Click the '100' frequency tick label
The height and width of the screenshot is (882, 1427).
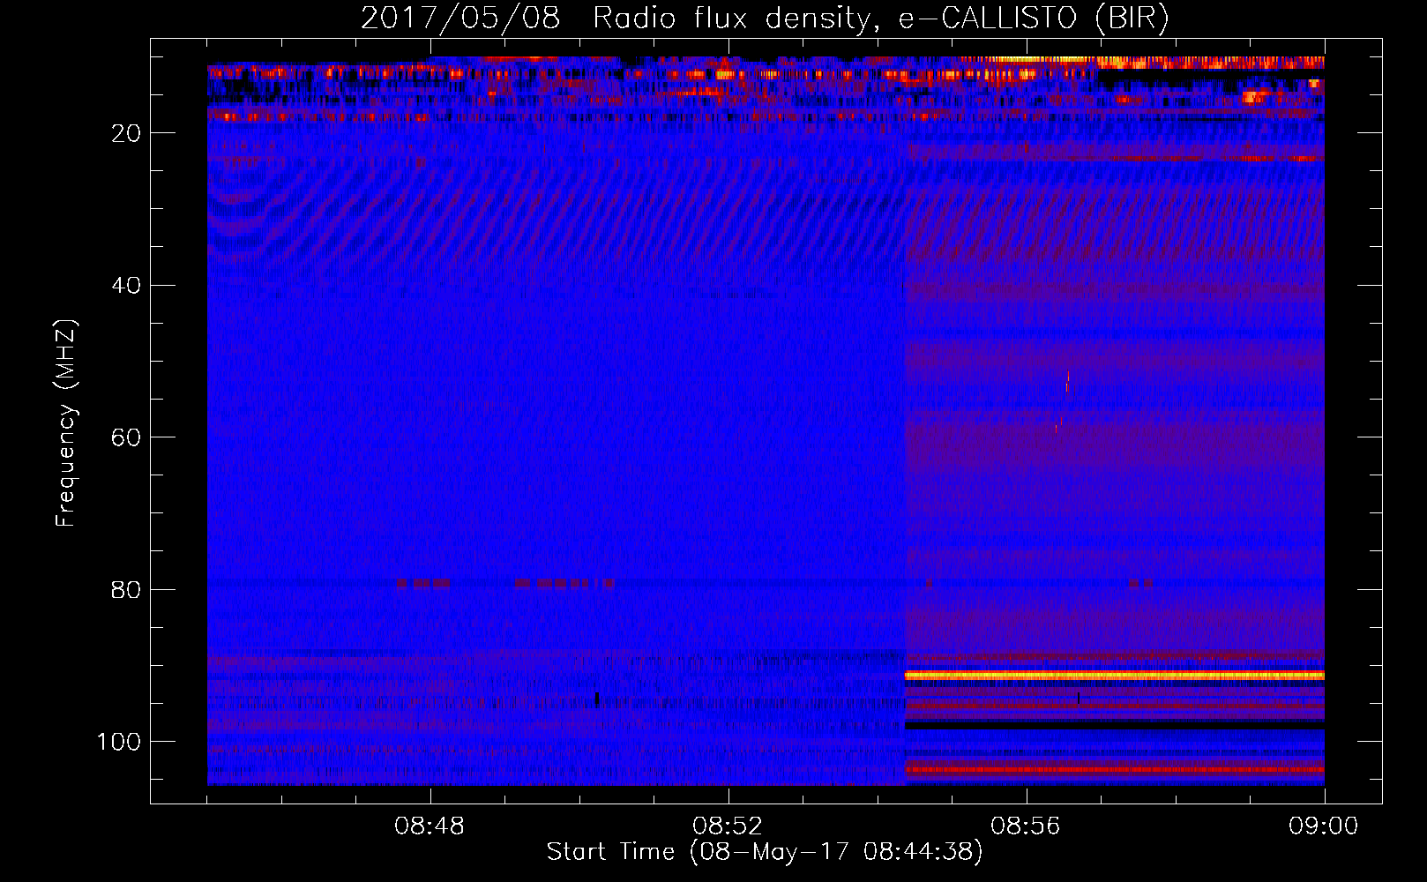pyautogui.click(x=119, y=742)
